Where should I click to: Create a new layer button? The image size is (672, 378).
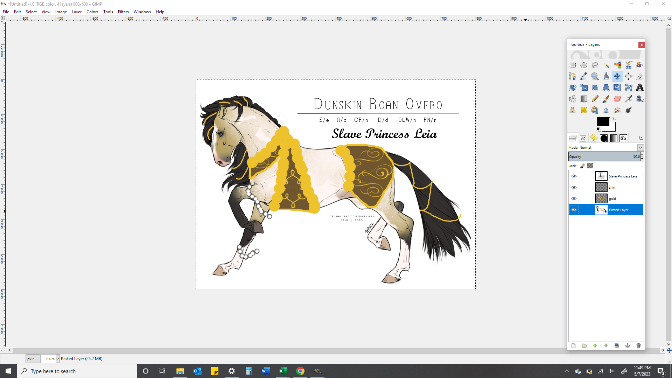[x=573, y=346]
